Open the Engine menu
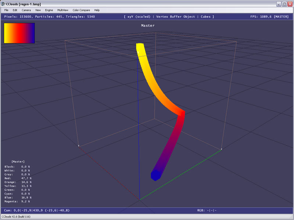Viewport: 294px width, 220px height. (x=49, y=10)
